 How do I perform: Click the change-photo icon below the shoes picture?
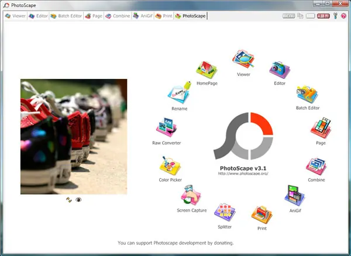68,200
